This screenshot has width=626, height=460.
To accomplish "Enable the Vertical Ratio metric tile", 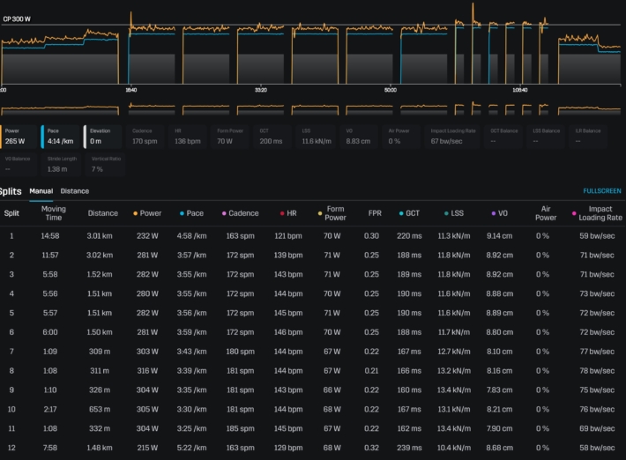I will pos(104,163).
